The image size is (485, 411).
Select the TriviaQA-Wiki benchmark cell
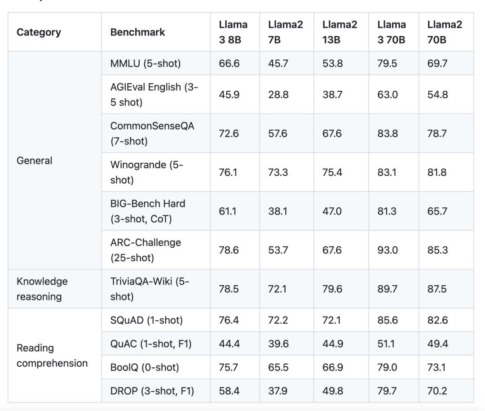pyautogui.click(x=150, y=289)
